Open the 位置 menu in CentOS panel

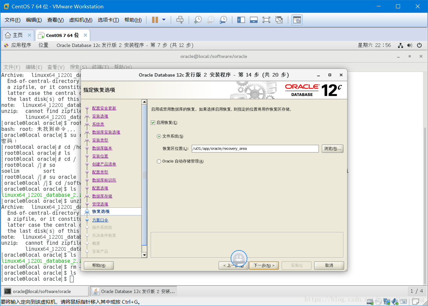pyautogui.click(x=43, y=45)
